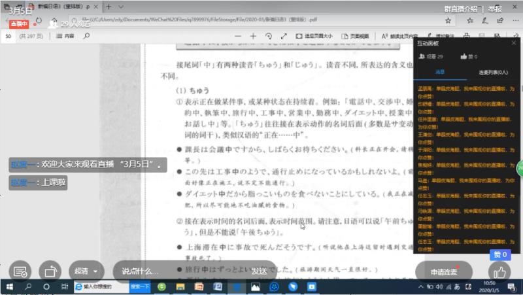Zoom out the PDF with minus button
The width and height of the screenshot is (523, 295).
click(x=237, y=35)
